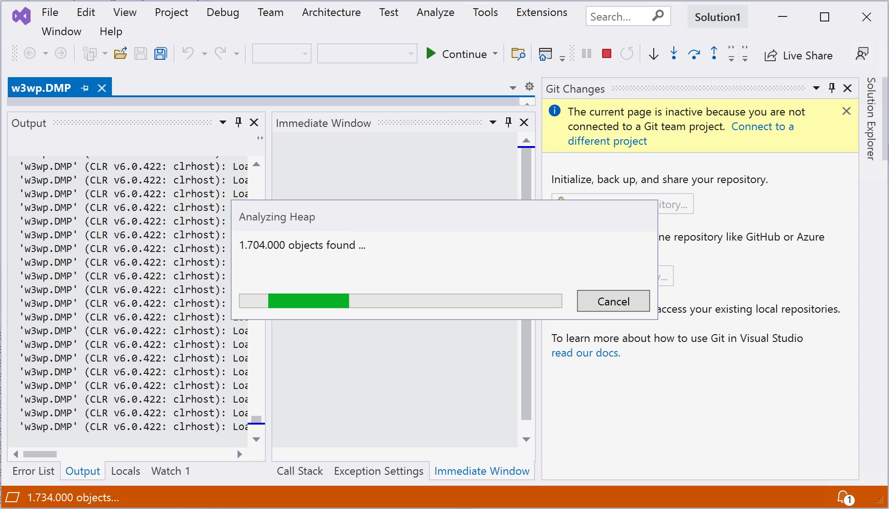Click the Send Feedback icon
Image resolution: width=889 pixels, height=509 pixels.
[x=862, y=54]
